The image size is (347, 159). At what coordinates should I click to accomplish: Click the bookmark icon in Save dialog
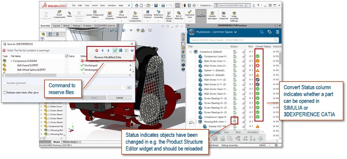[x=121, y=50]
